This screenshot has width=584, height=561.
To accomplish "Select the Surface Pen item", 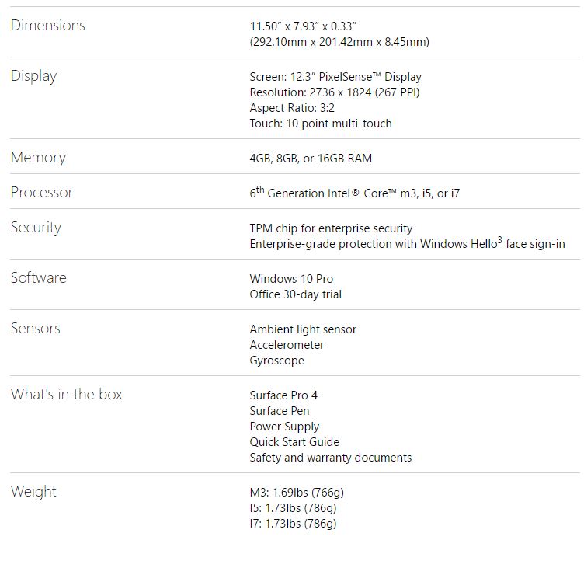I will 280,411.
